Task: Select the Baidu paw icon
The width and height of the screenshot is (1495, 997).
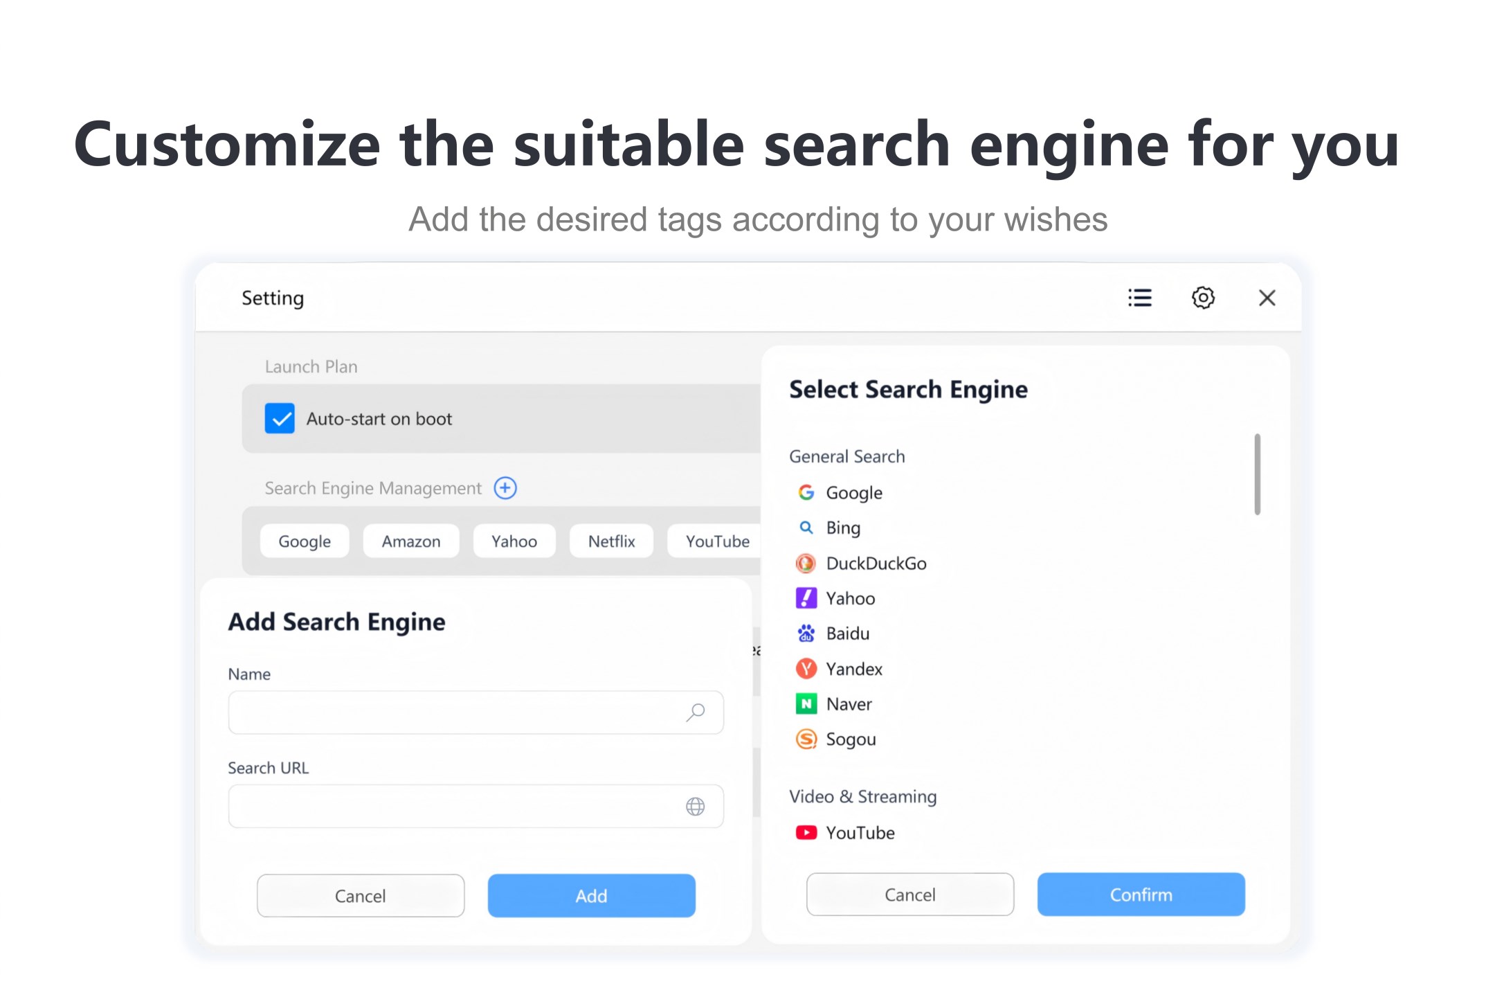Action: tap(806, 634)
